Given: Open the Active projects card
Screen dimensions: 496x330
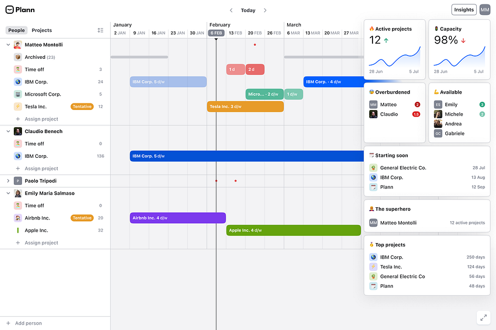Looking at the screenshot, I should coord(395,50).
